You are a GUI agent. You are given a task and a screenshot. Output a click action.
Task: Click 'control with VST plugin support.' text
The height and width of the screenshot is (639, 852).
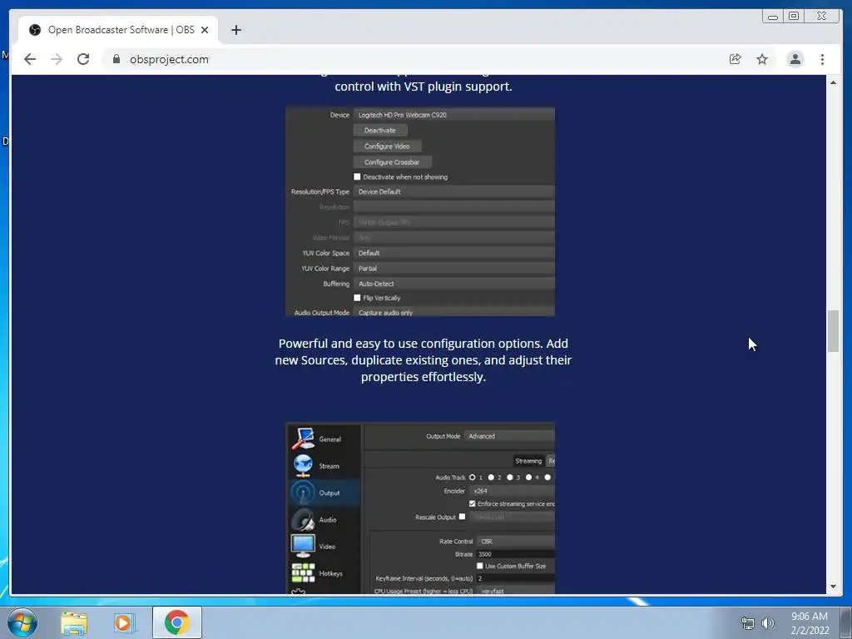424,87
